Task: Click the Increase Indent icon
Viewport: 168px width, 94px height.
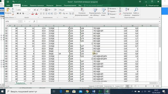Action: tap(52, 14)
